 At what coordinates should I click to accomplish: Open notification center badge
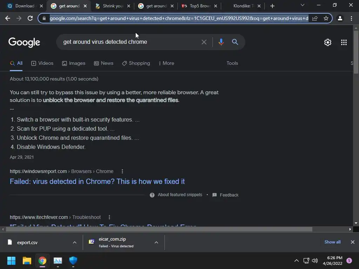point(349,261)
